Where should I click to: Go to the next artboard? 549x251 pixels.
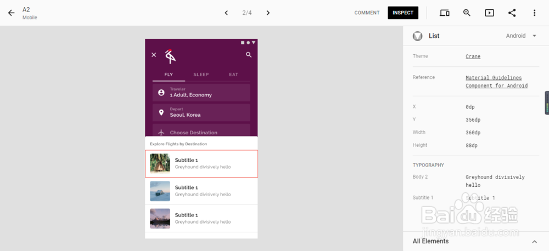pos(268,13)
